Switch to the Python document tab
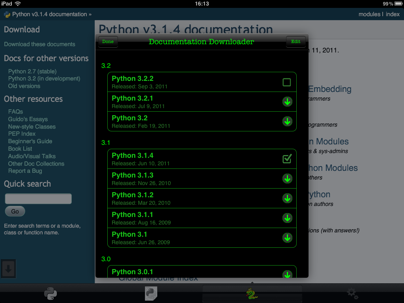This screenshot has height=303, width=404. pos(151,294)
